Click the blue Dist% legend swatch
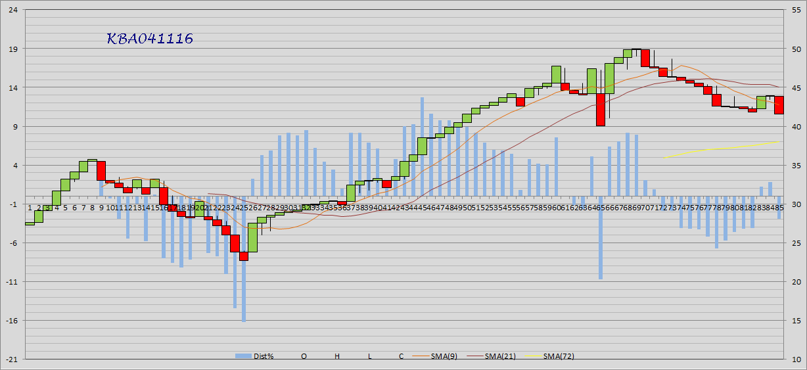This screenshot has width=807, height=370. (x=244, y=356)
